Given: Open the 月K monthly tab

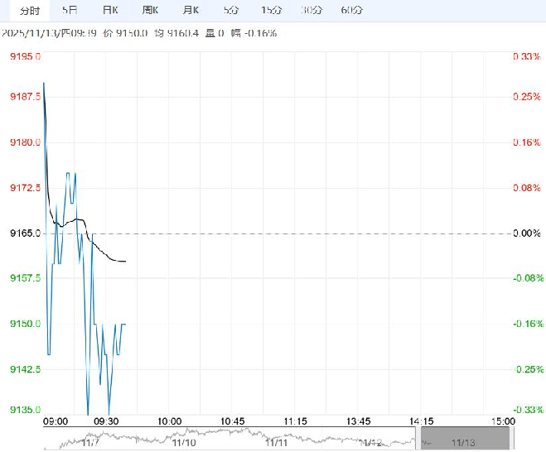Looking at the screenshot, I should 191,11.
